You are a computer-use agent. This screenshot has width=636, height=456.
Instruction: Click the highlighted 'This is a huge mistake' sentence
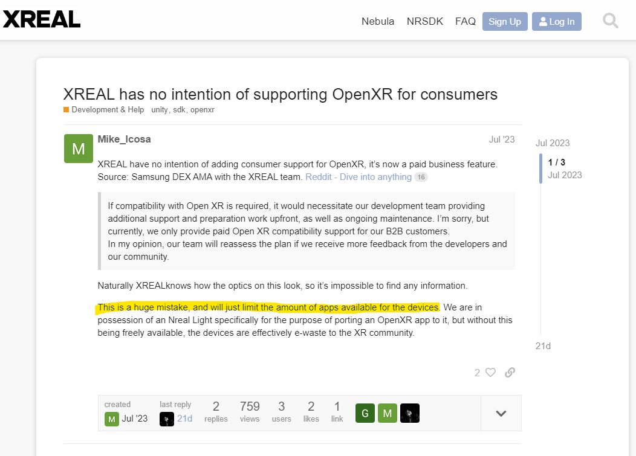(268, 307)
